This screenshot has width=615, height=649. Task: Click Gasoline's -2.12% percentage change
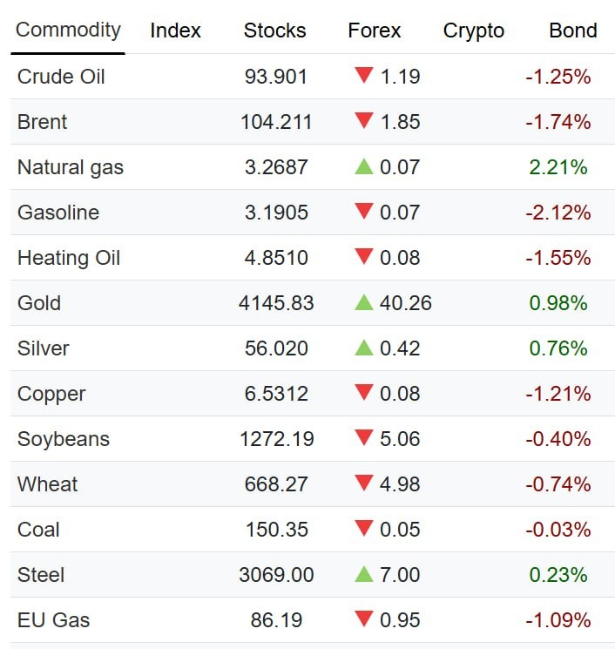coord(558,213)
